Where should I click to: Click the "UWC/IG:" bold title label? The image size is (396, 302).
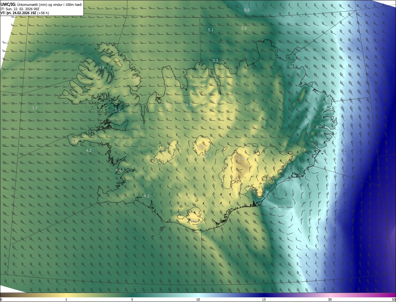click(8, 4)
